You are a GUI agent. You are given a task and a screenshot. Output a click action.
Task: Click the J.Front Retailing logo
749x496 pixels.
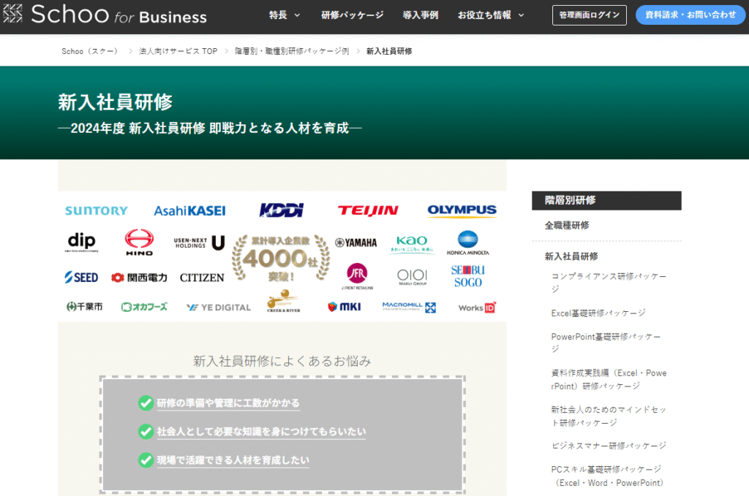(357, 276)
